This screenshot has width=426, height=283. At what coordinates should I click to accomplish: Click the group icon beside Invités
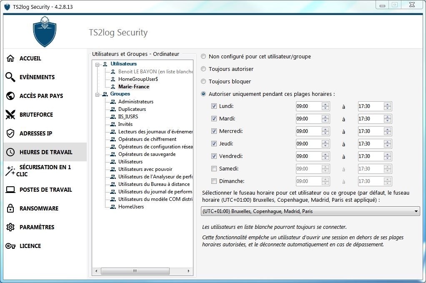pos(113,124)
